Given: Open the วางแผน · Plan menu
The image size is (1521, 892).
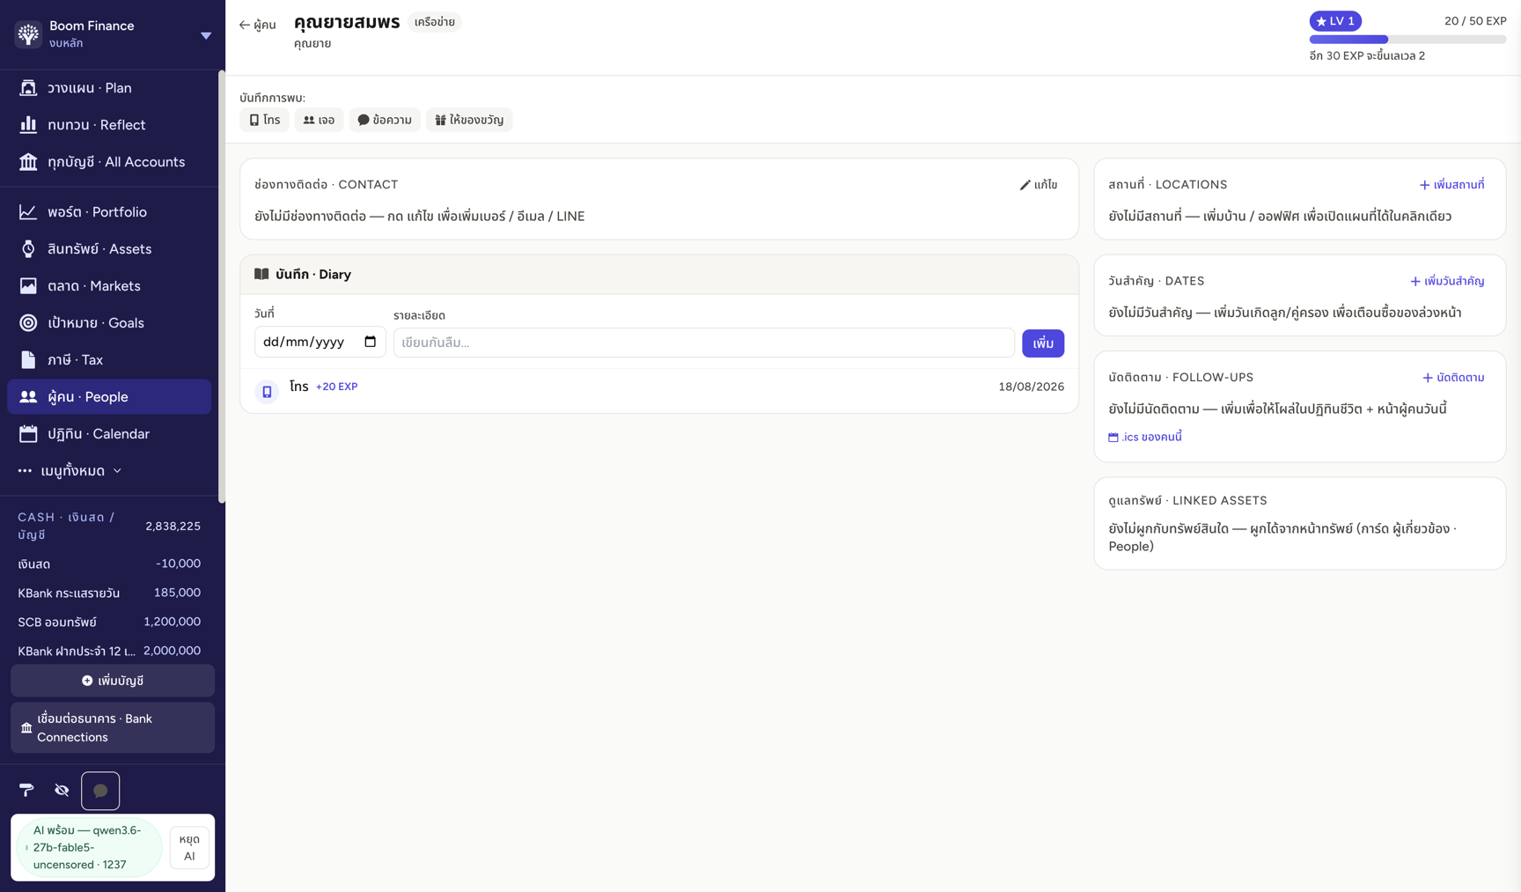Looking at the screenshot, I should point(109,88).
